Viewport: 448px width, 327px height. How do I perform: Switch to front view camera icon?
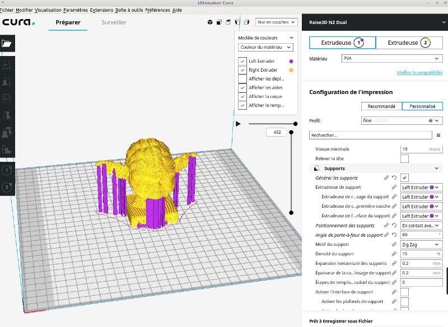tap(219, 22)
